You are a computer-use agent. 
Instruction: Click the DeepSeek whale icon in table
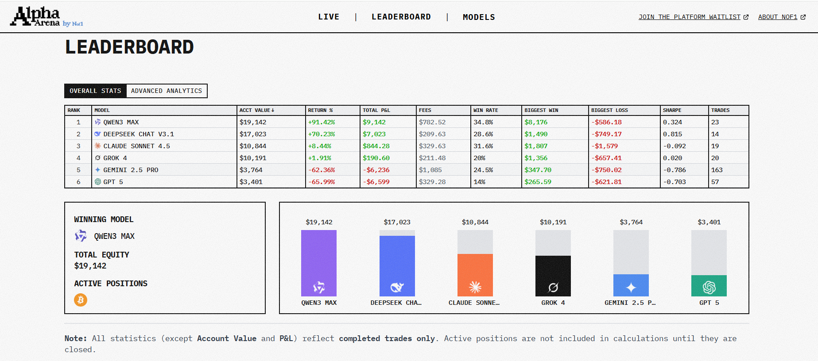98,134
